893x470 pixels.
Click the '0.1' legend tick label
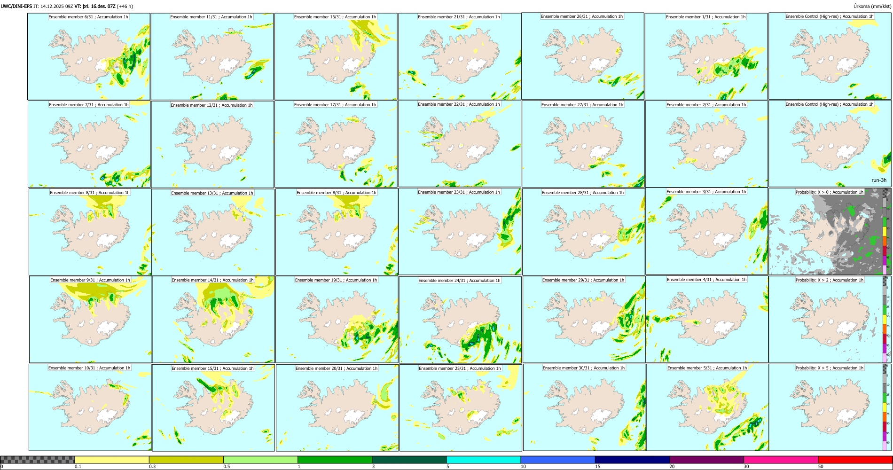(78, 467)
